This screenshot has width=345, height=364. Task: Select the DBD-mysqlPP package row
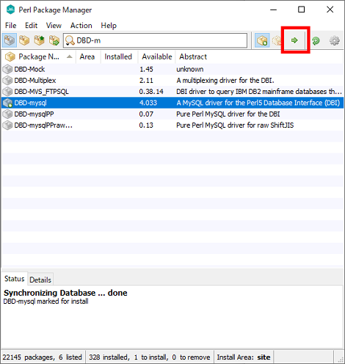pos(172,114)
